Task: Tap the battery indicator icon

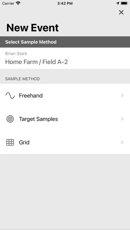Action: coord(124,3)
